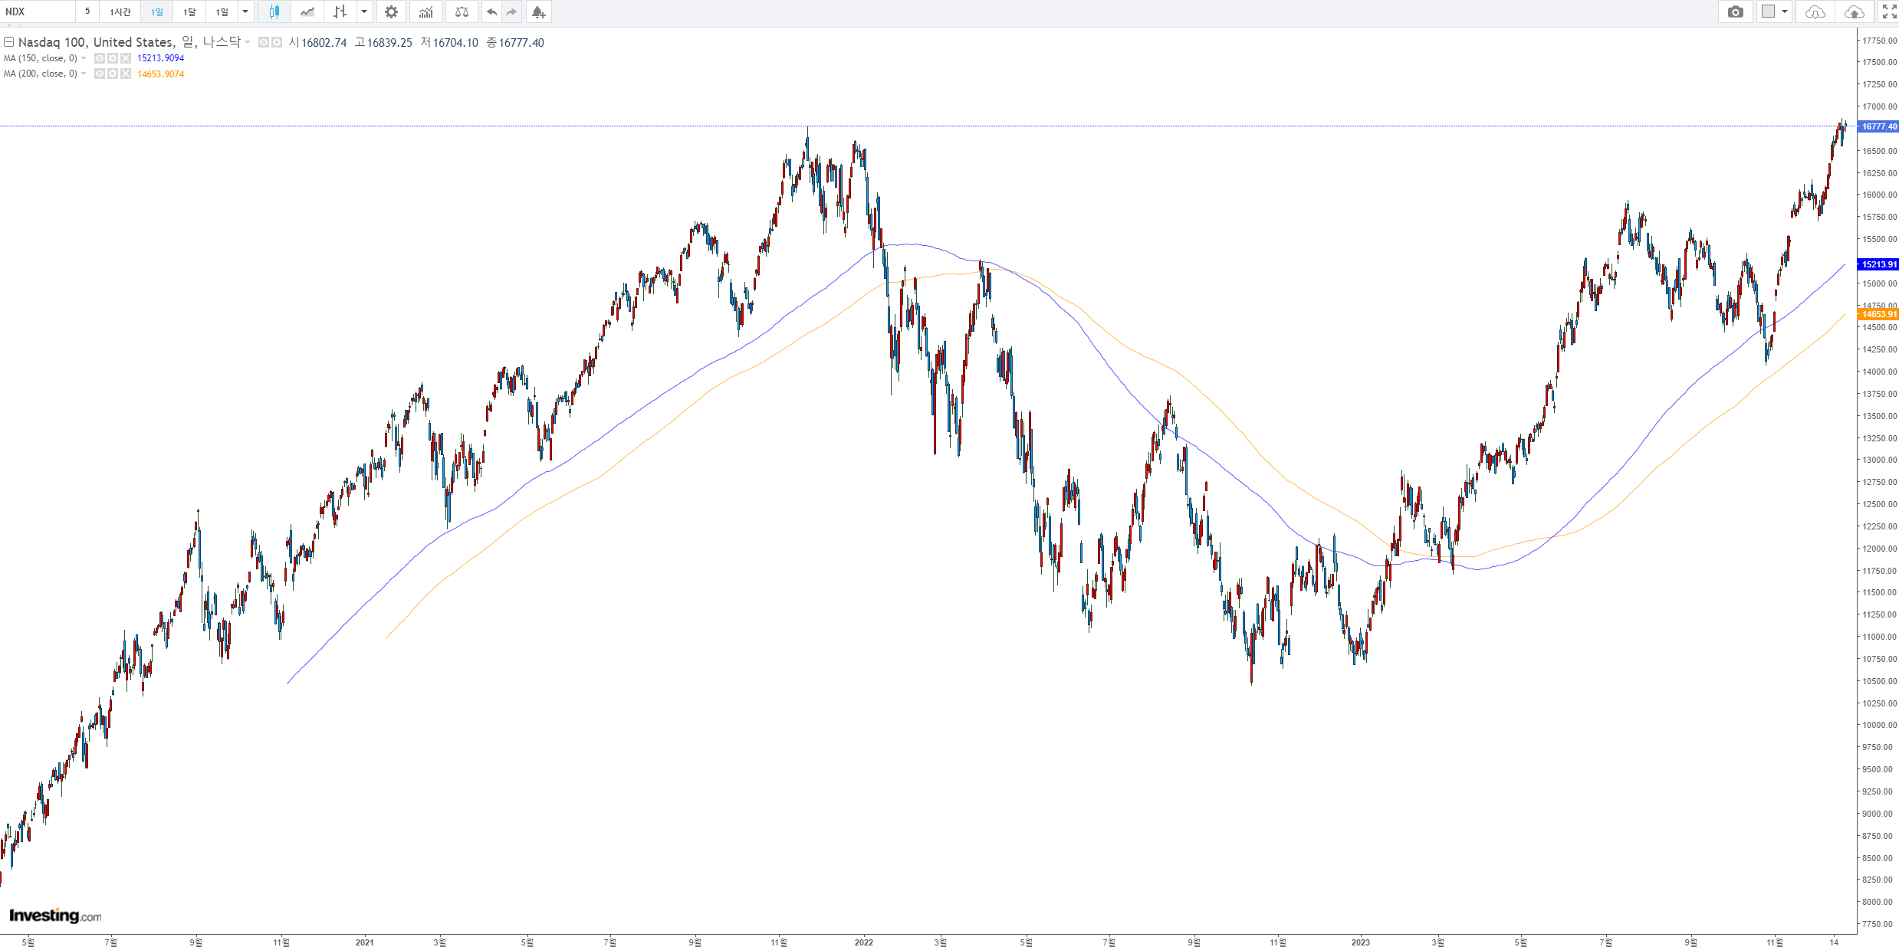Click the NDX symbol search field

pyautogui.click(x=38, y=11)
